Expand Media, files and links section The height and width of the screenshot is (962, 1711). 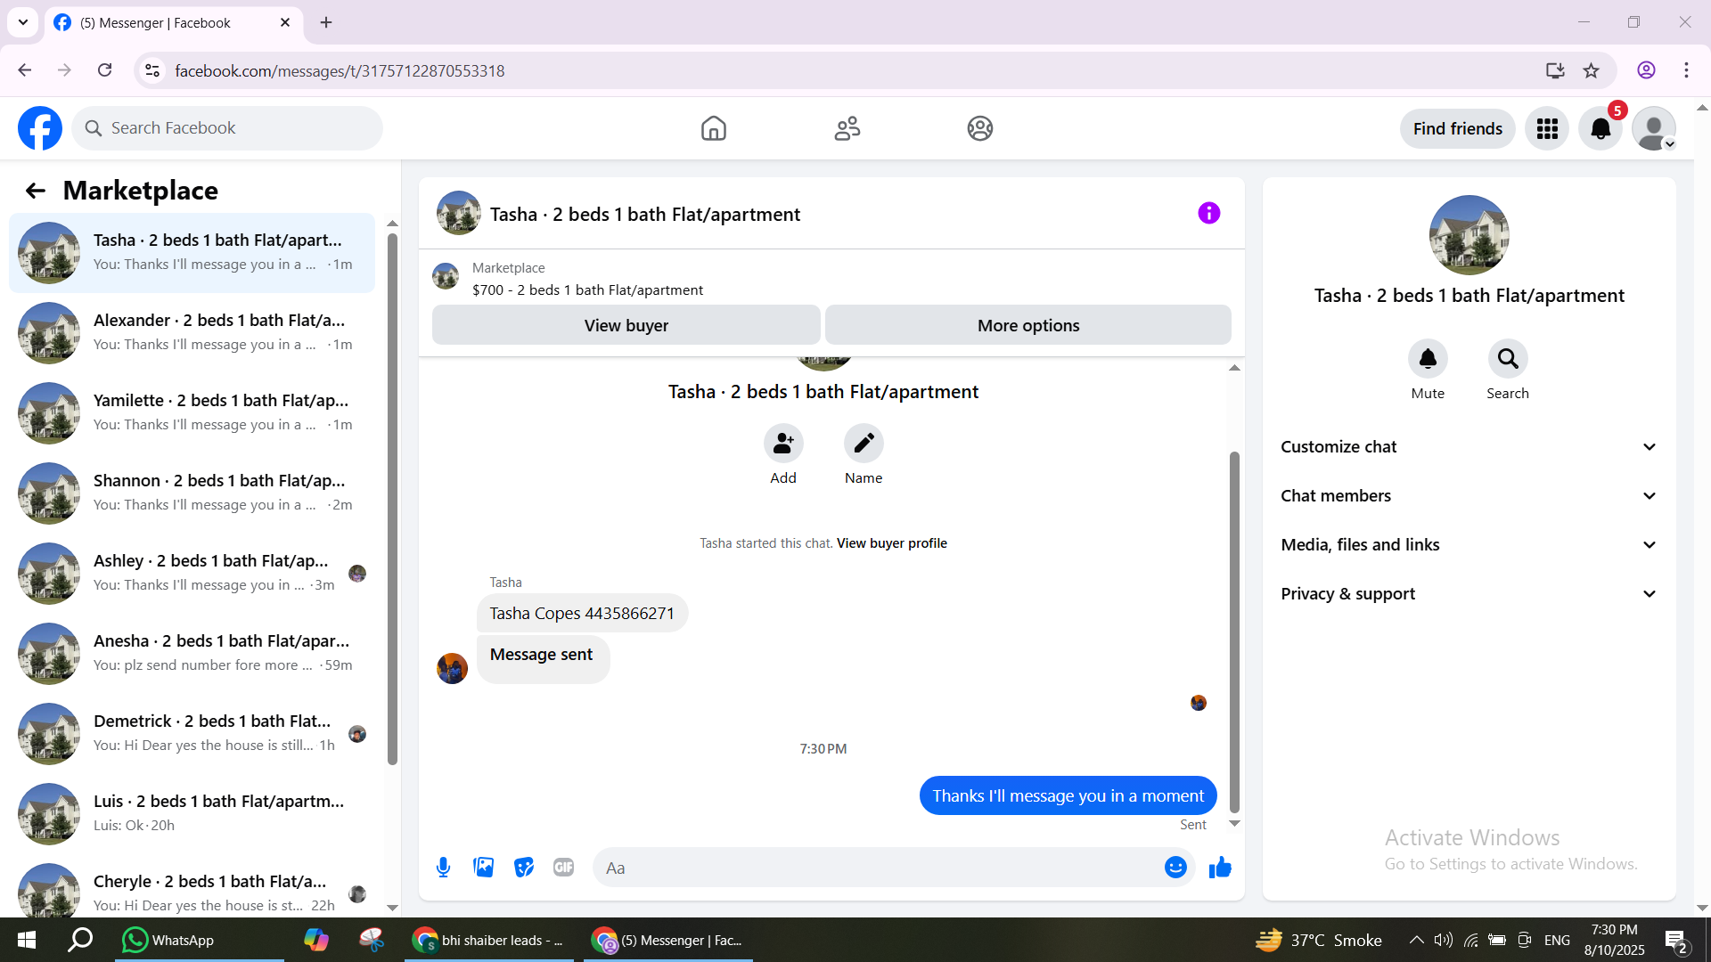(1469, 545)
